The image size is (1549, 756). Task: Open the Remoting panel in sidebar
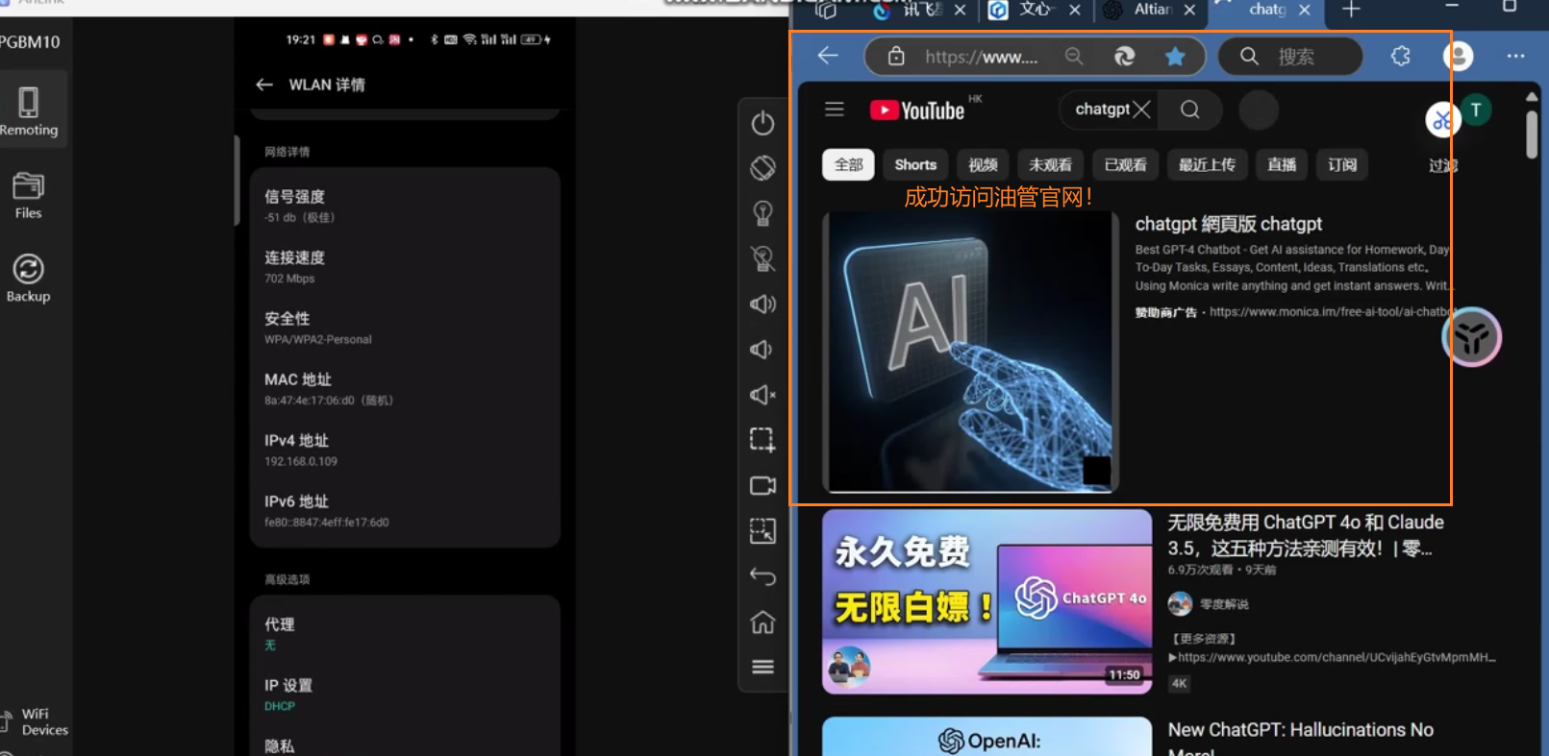[29, 111]
